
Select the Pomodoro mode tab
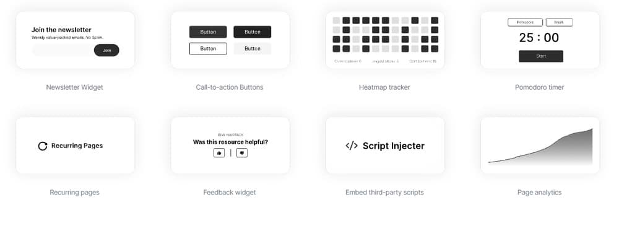(525, 22)
